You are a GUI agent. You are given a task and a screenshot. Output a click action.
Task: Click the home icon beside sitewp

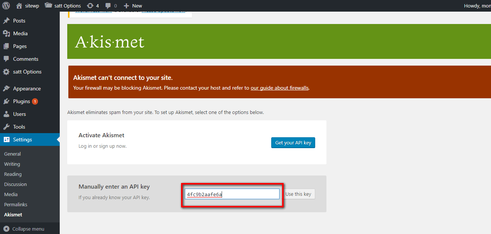pyautogui.click(x=19, y=6)
